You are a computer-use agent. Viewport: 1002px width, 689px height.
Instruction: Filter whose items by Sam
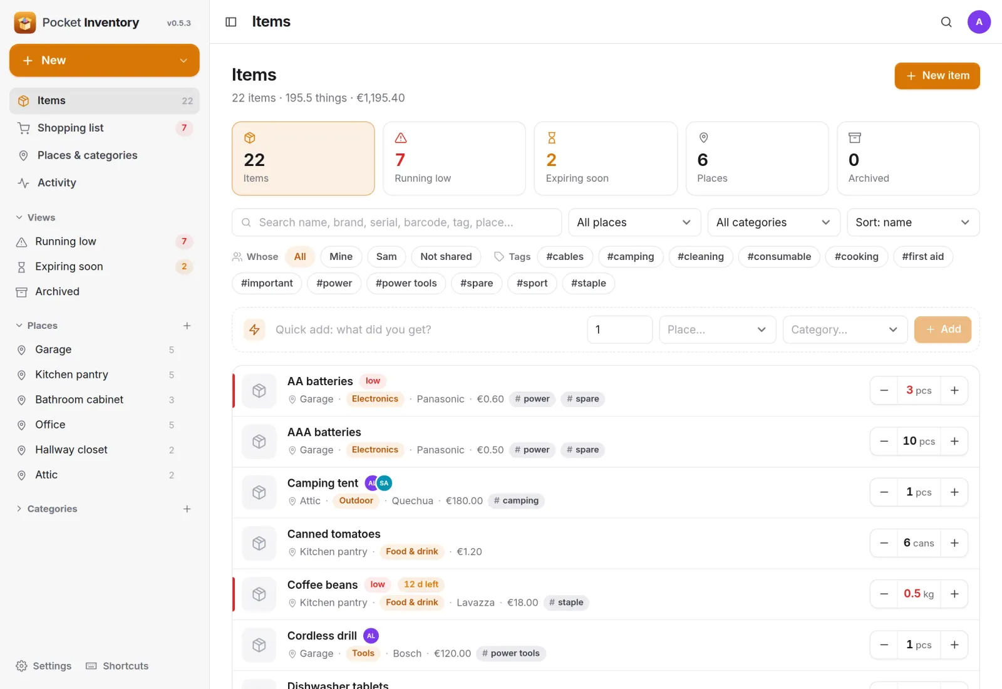click(x=386, y=257)
